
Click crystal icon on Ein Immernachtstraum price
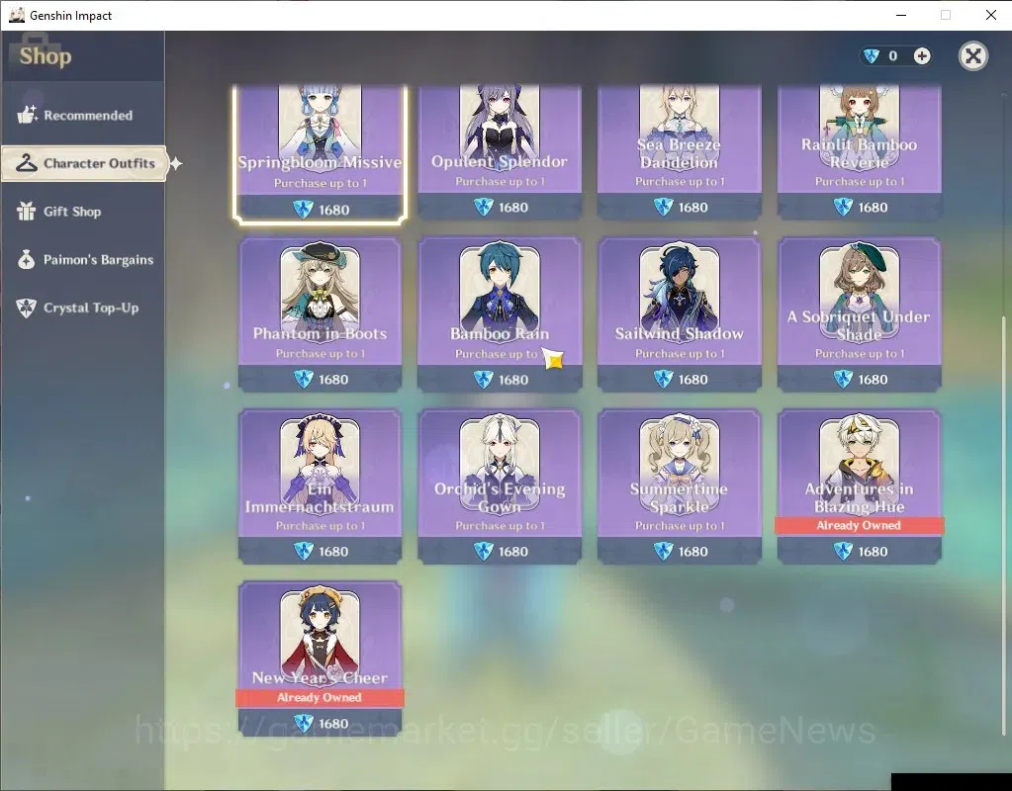pyautogui.click(x=304, y=552)
